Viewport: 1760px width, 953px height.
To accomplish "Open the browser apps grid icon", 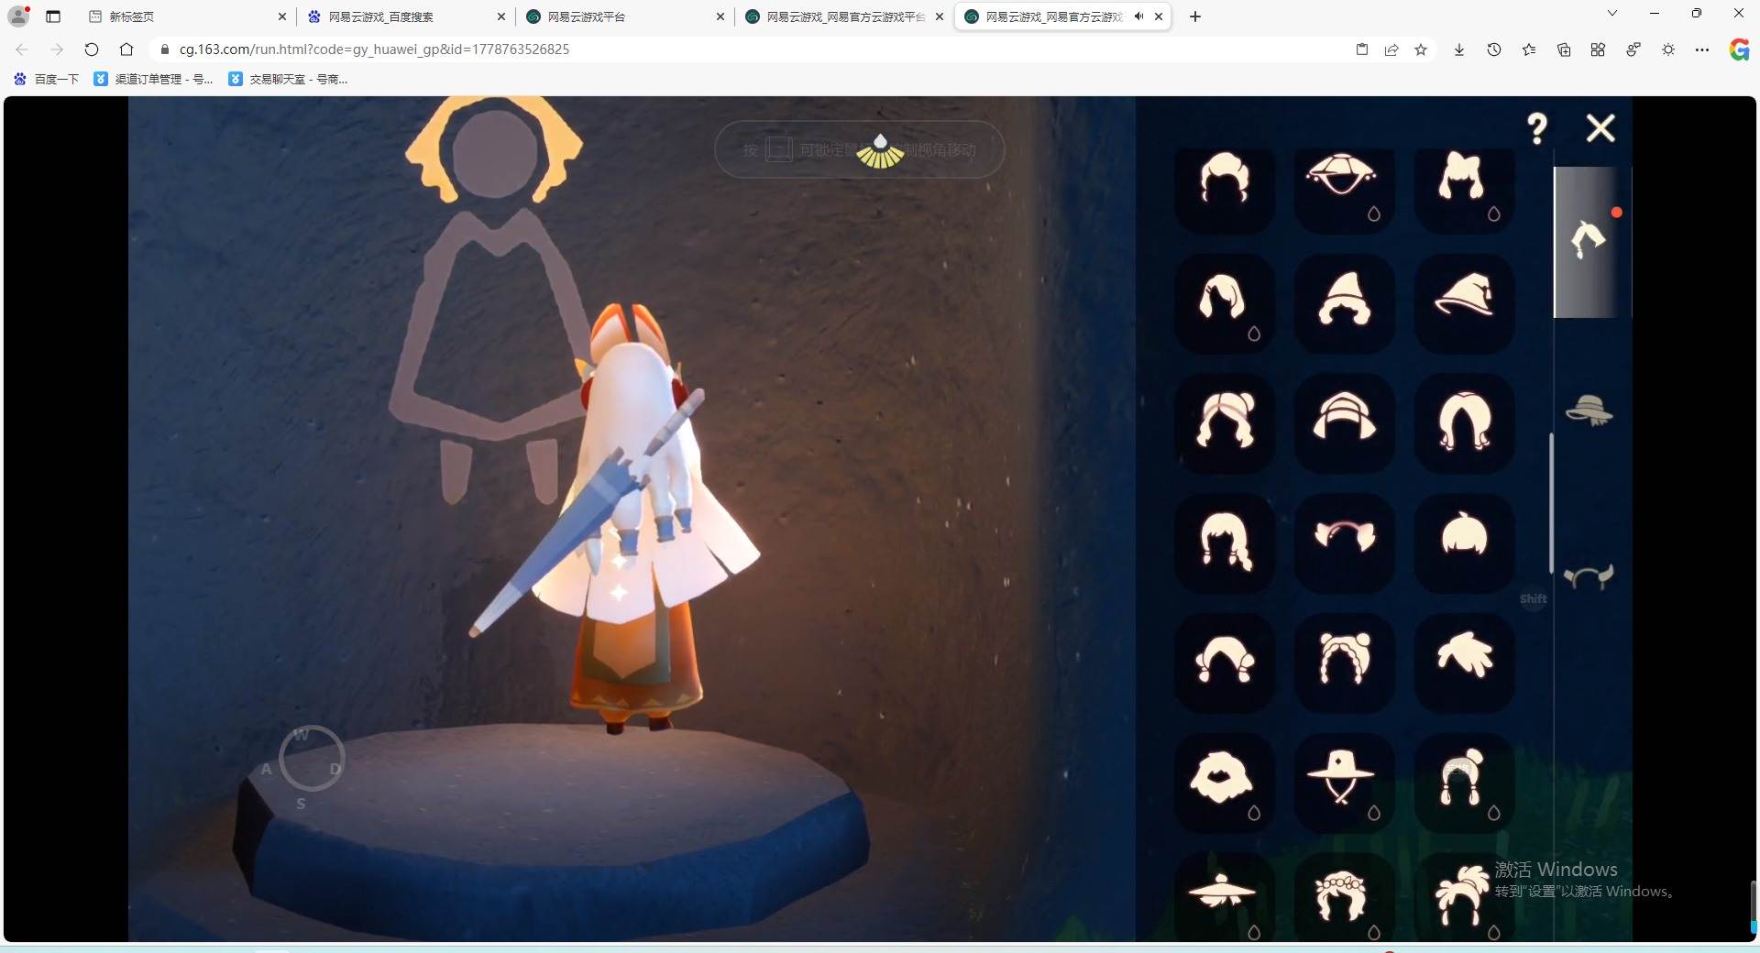I will [1598, 49].
